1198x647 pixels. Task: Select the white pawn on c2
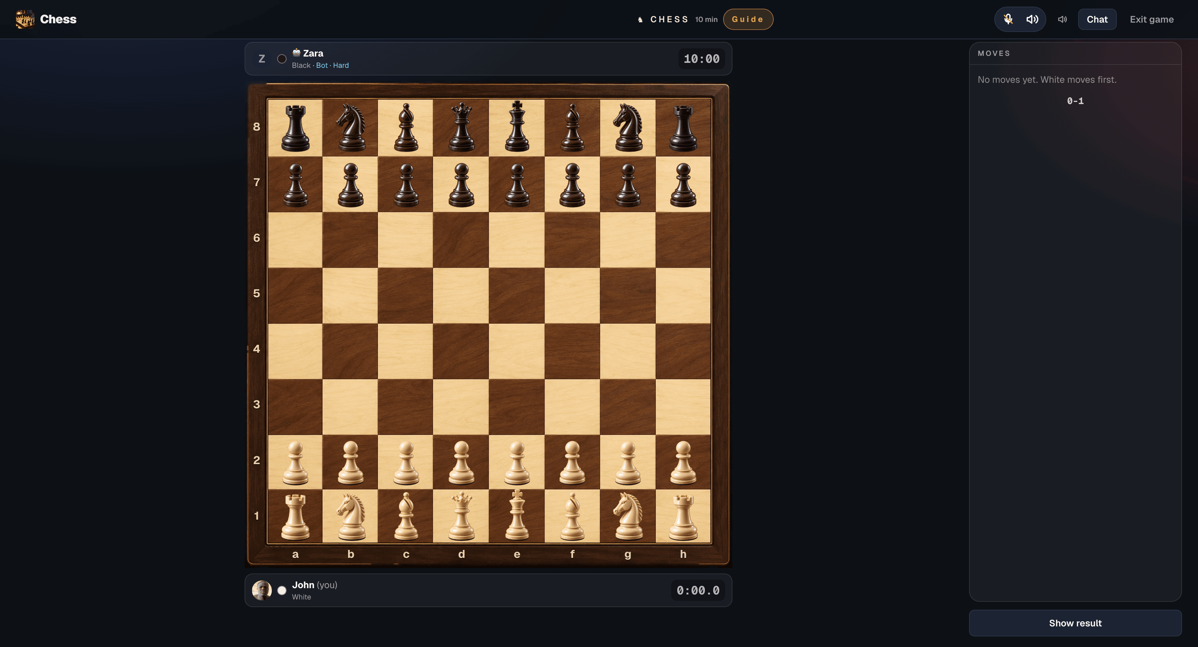tap(406, 462)
